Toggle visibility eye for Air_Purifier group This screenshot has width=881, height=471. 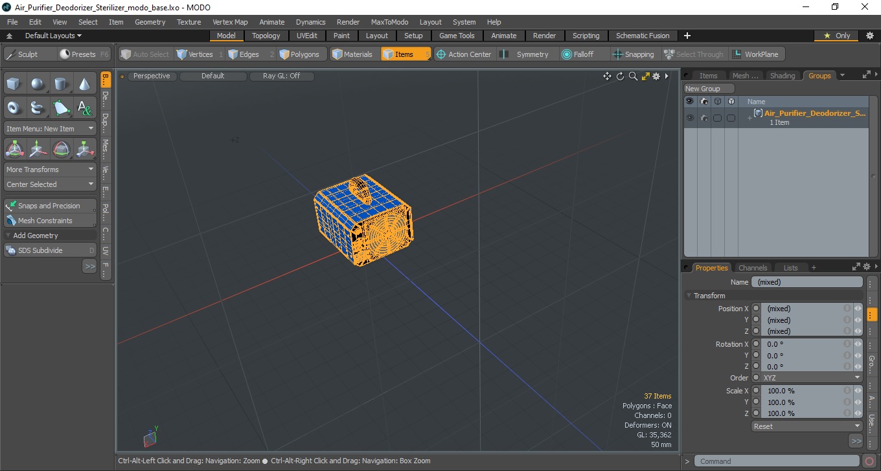pos(690,118)
